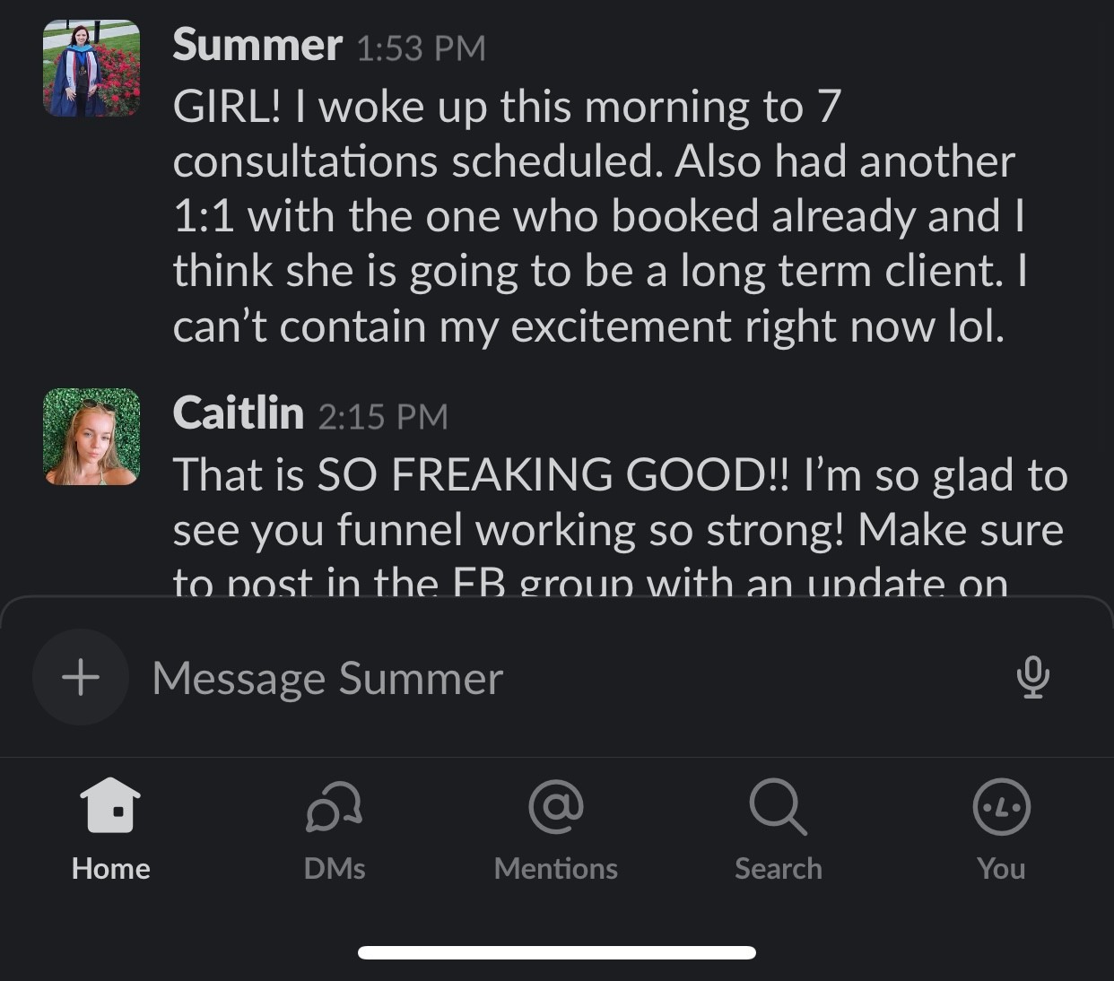Tap the Mentions at-sign icon
Viewport: 1114px width, 981px height.
(x=556, y=805)
